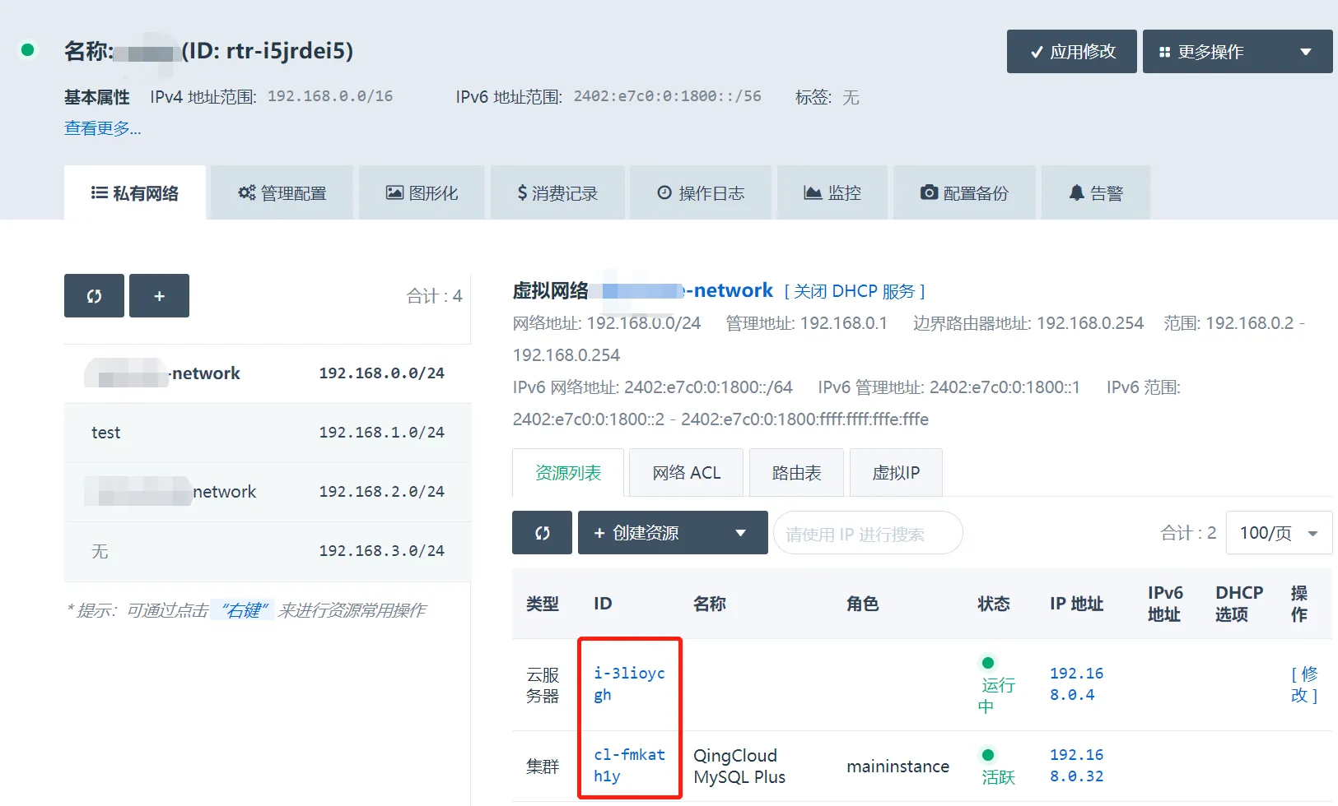Open the 查看更多 link

pyautogui.click(x=103, y=128)
